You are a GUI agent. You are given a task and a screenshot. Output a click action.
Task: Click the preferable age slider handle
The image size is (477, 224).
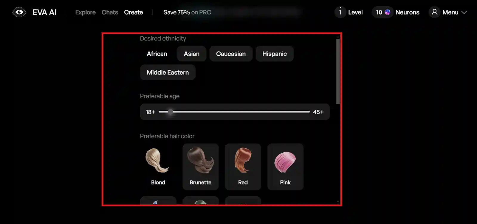[170, 112]
